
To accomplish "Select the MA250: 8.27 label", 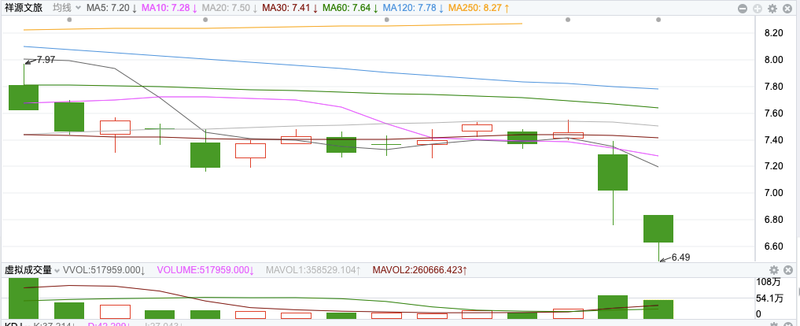I will click(478, 8).
